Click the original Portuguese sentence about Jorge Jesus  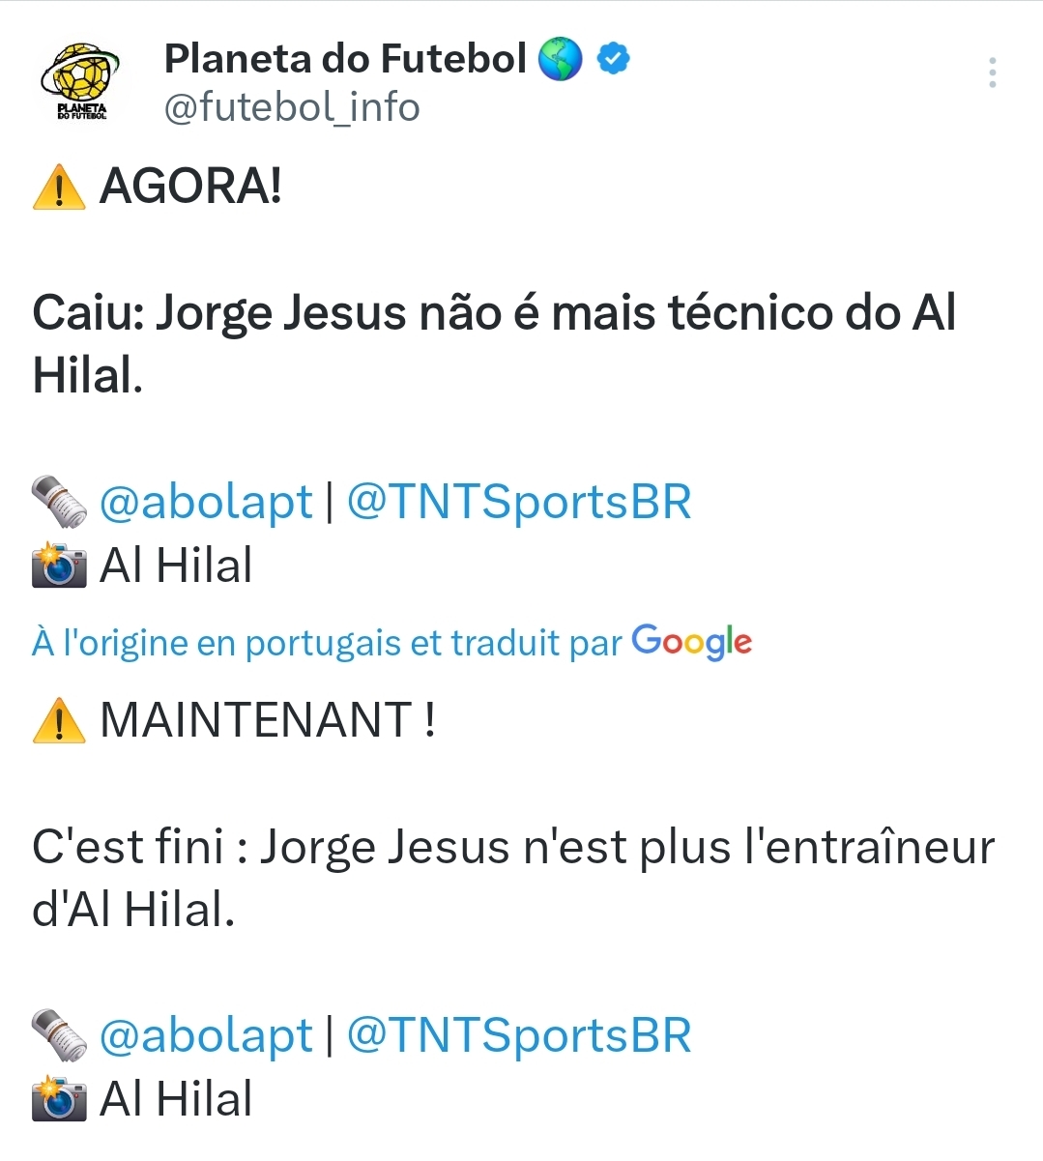point(494,344)
